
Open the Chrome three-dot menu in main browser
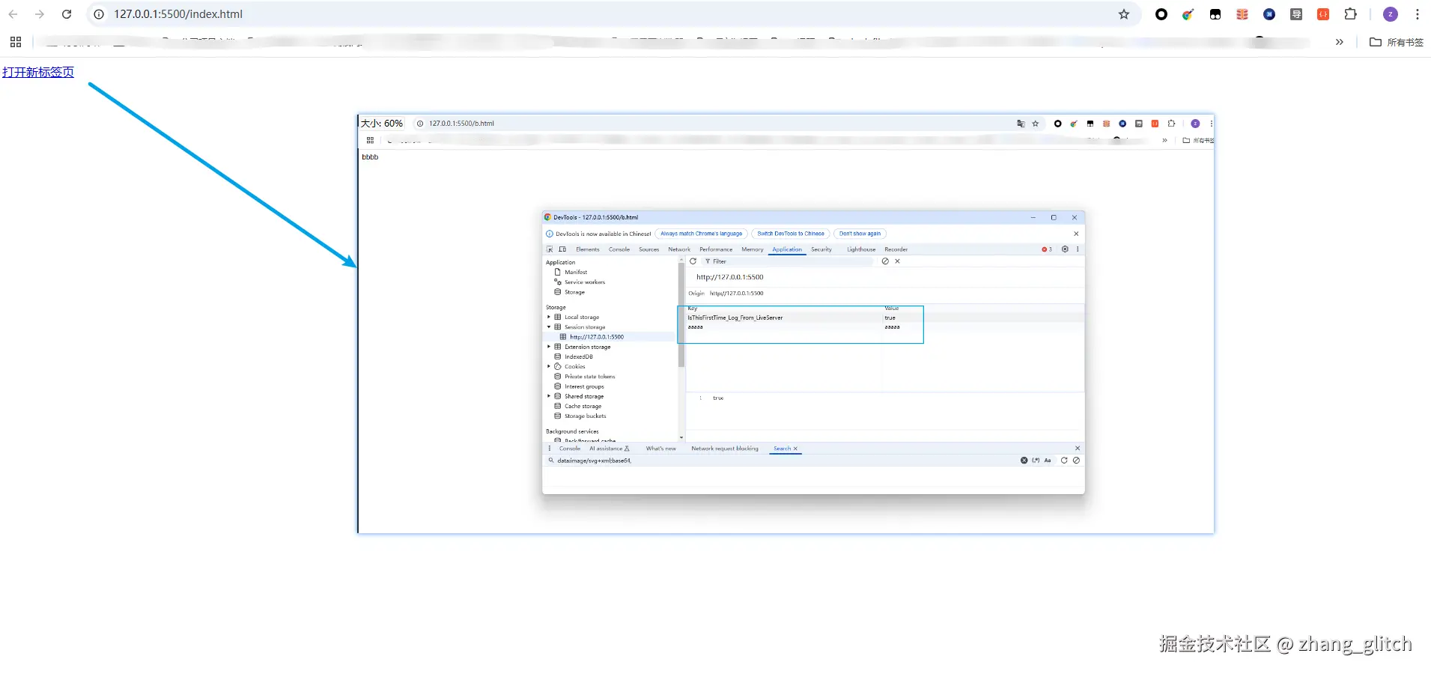coord(1418,14)
